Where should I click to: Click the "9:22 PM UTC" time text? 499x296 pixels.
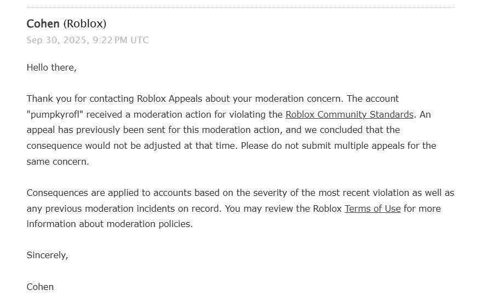click(x=121, y=40)
